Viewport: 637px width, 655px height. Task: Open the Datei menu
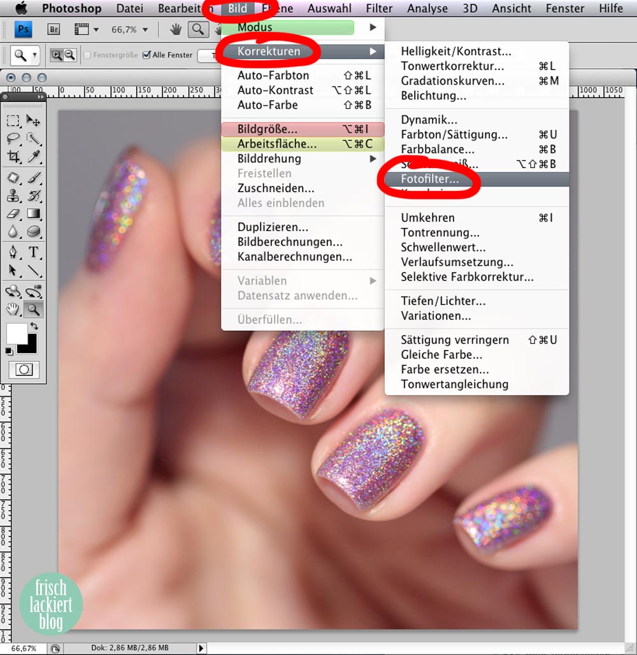pos(129,8)
